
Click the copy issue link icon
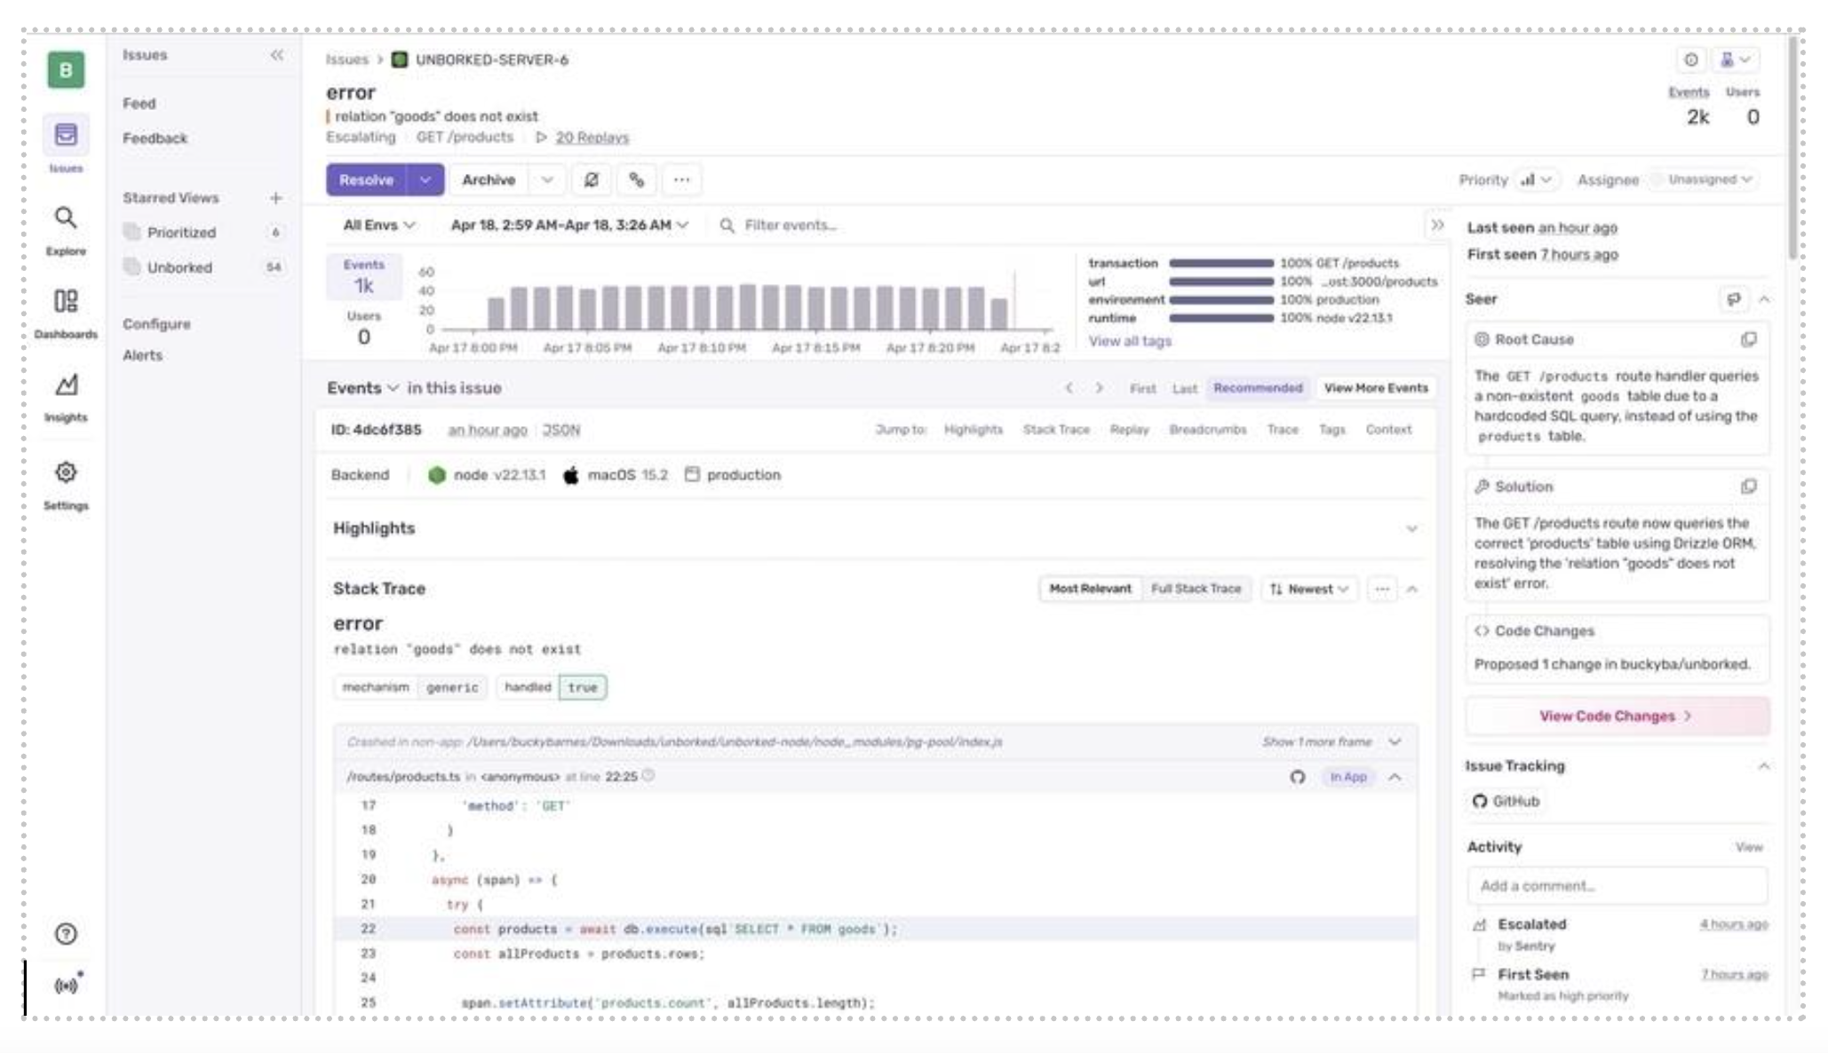pos(636,179)
